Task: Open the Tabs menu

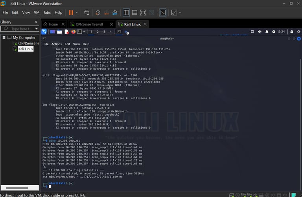Action: coord(47,13)
